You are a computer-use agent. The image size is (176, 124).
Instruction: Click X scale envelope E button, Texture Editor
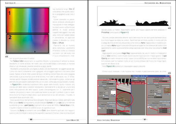(x=170, y=109)
